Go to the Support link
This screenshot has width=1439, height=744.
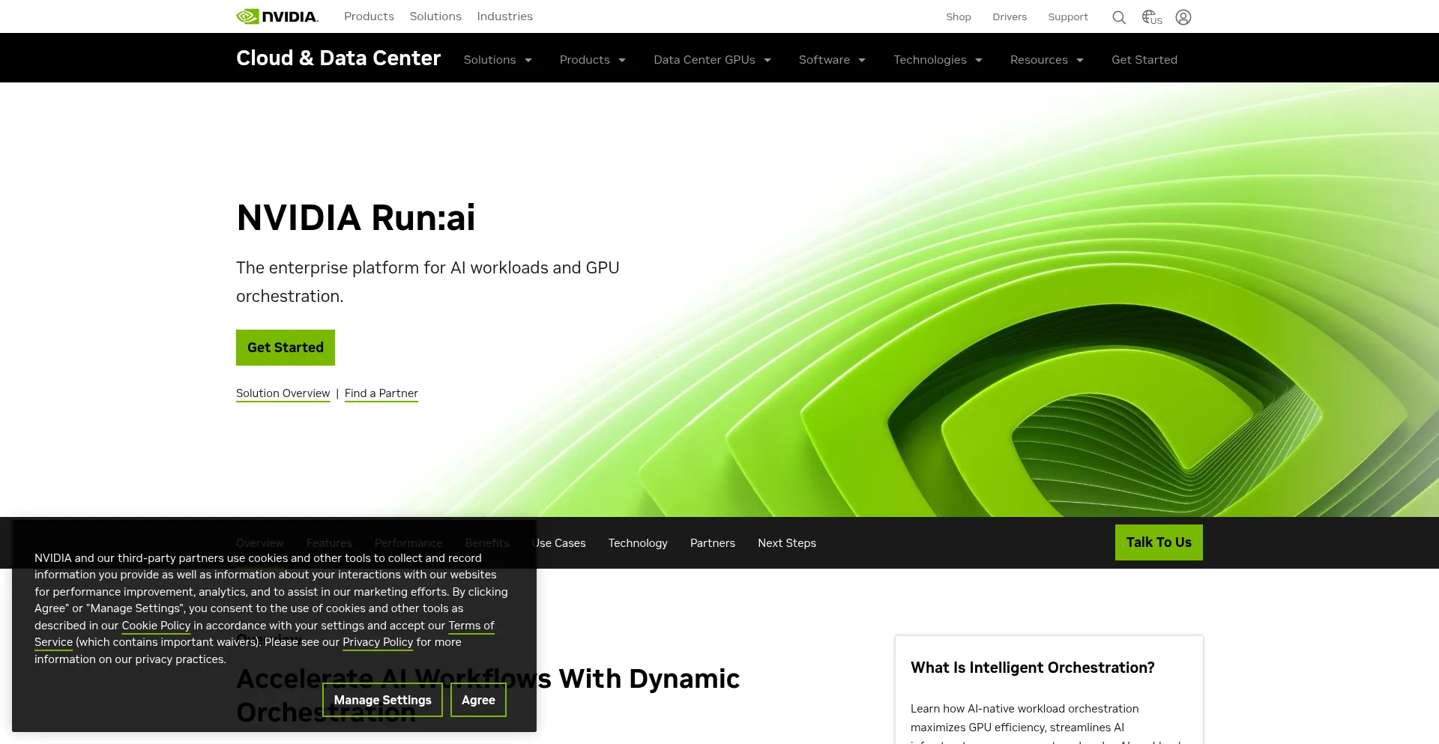coord(1068,17)
